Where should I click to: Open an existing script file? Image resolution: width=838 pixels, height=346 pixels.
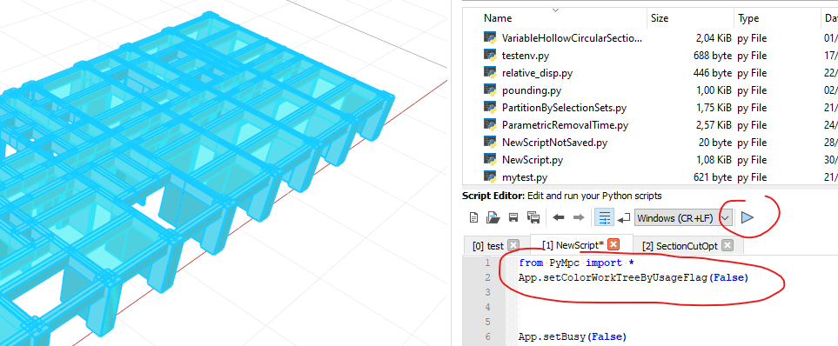pos(493,218)
